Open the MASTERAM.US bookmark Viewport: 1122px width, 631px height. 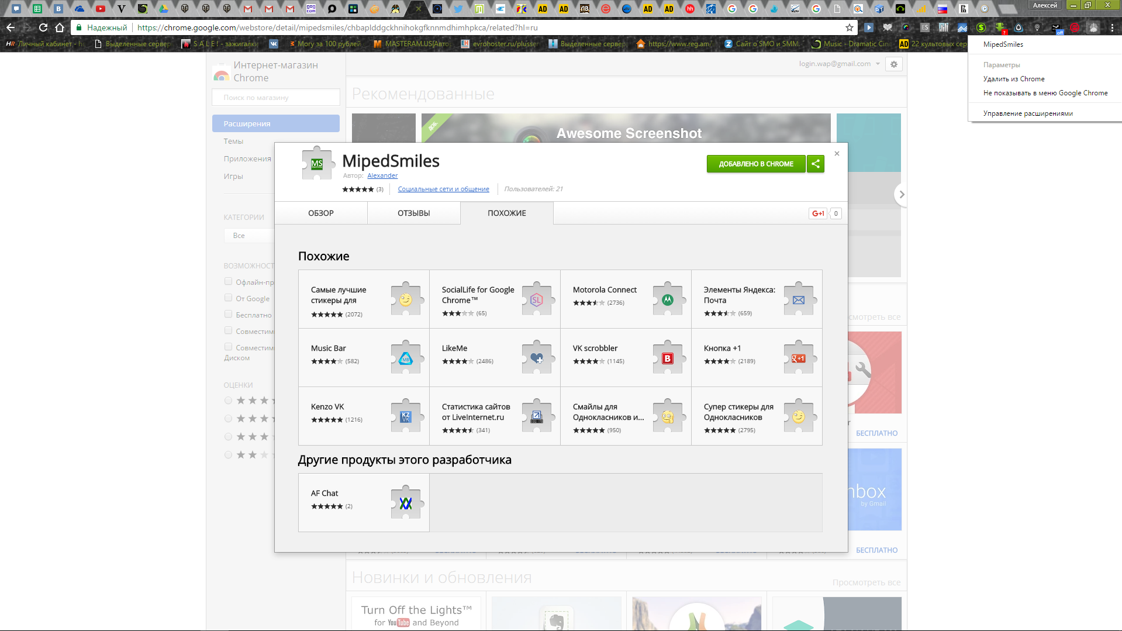point(412,44)
